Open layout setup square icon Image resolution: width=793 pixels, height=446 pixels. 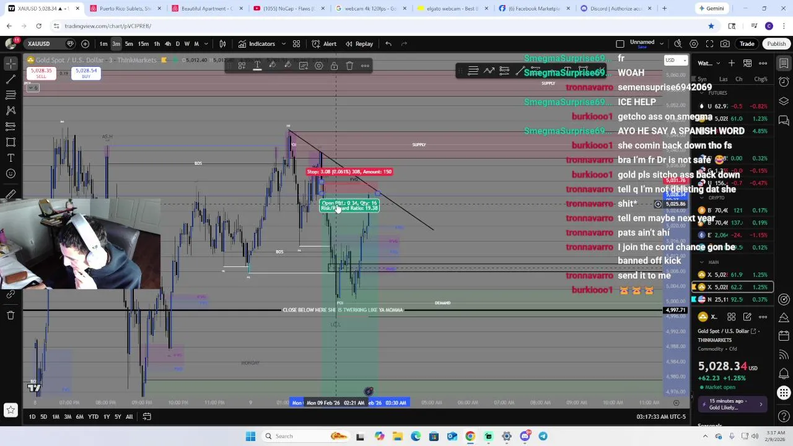tap(620, 44)
